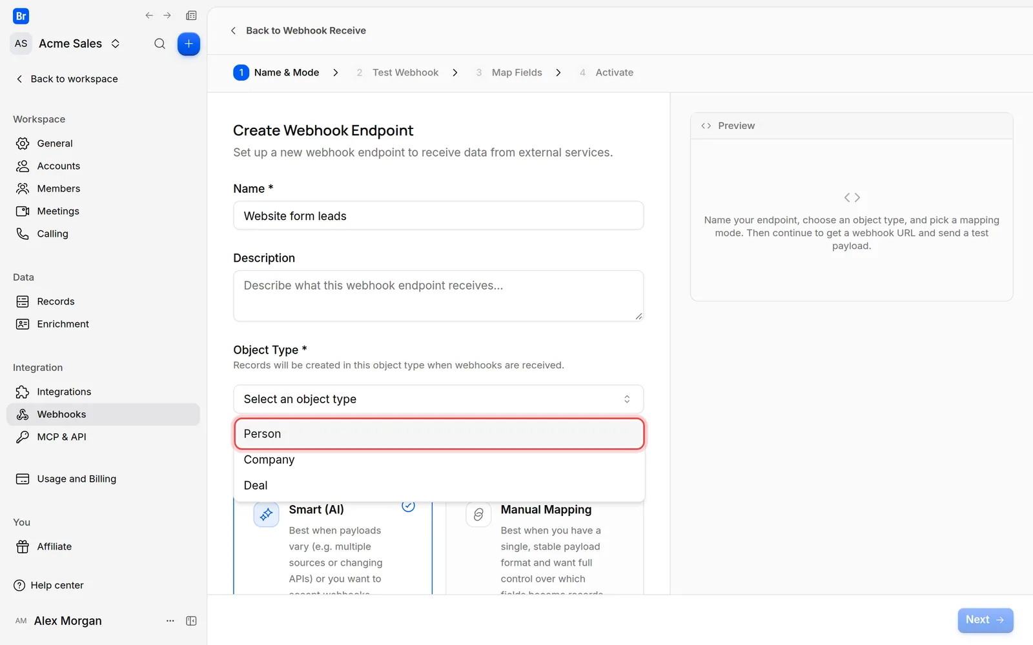Screen dimensions: 1033x645
Task: Select the Manual Mapping mode
Action: pyautogui.click(x=544, y=548)
